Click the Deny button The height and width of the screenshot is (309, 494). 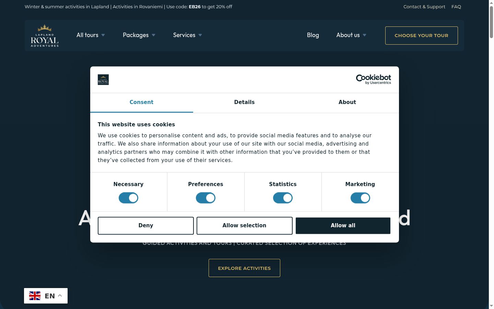[x=146, y=226]
